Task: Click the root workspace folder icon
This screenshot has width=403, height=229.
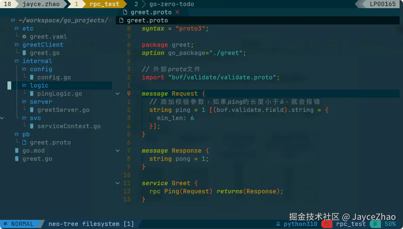Action: [13, 20]
